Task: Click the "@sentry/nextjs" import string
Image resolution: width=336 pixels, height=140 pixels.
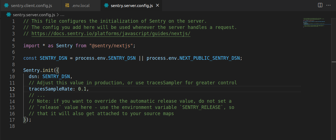Action: click(111, 46)
